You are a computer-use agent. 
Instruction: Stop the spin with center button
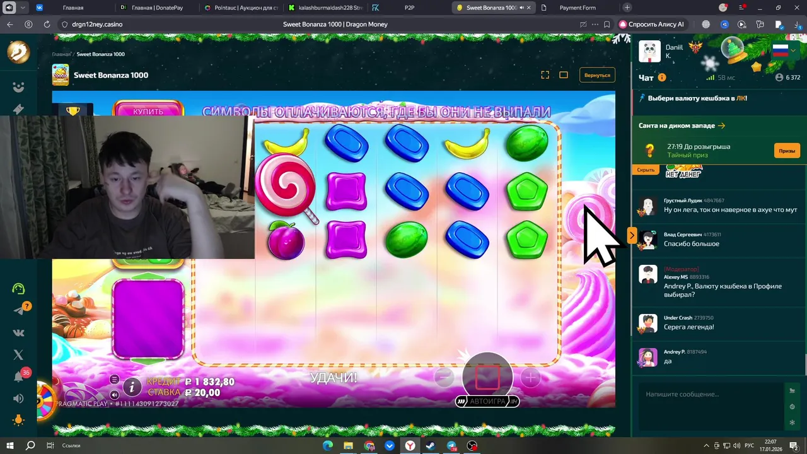pyautogui.click(x=487, y=377)
